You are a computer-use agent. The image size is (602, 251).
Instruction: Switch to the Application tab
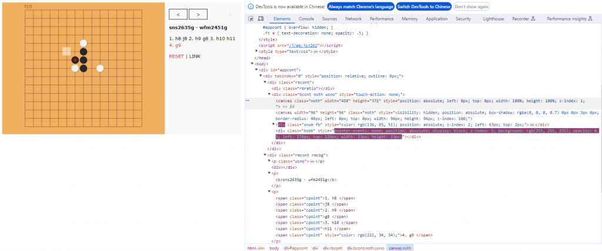(x=437, y=19)
